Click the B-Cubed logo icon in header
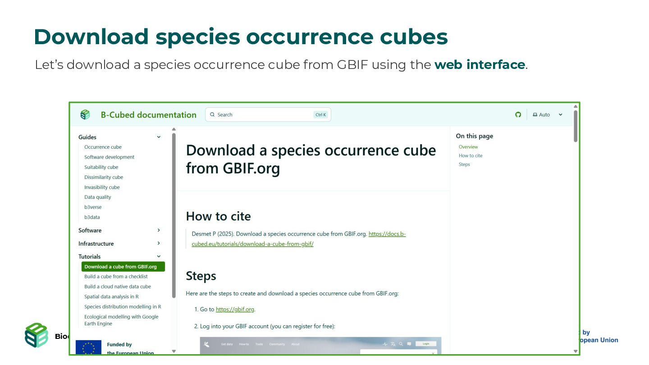This screenshot has height=365, width=649. pos(85,114)
